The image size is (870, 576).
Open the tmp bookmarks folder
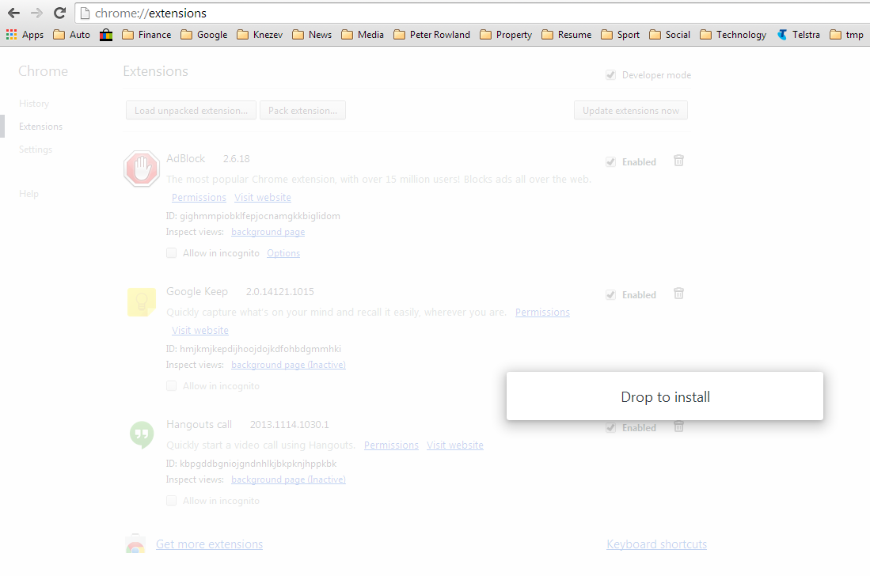(x=846, y=34)
